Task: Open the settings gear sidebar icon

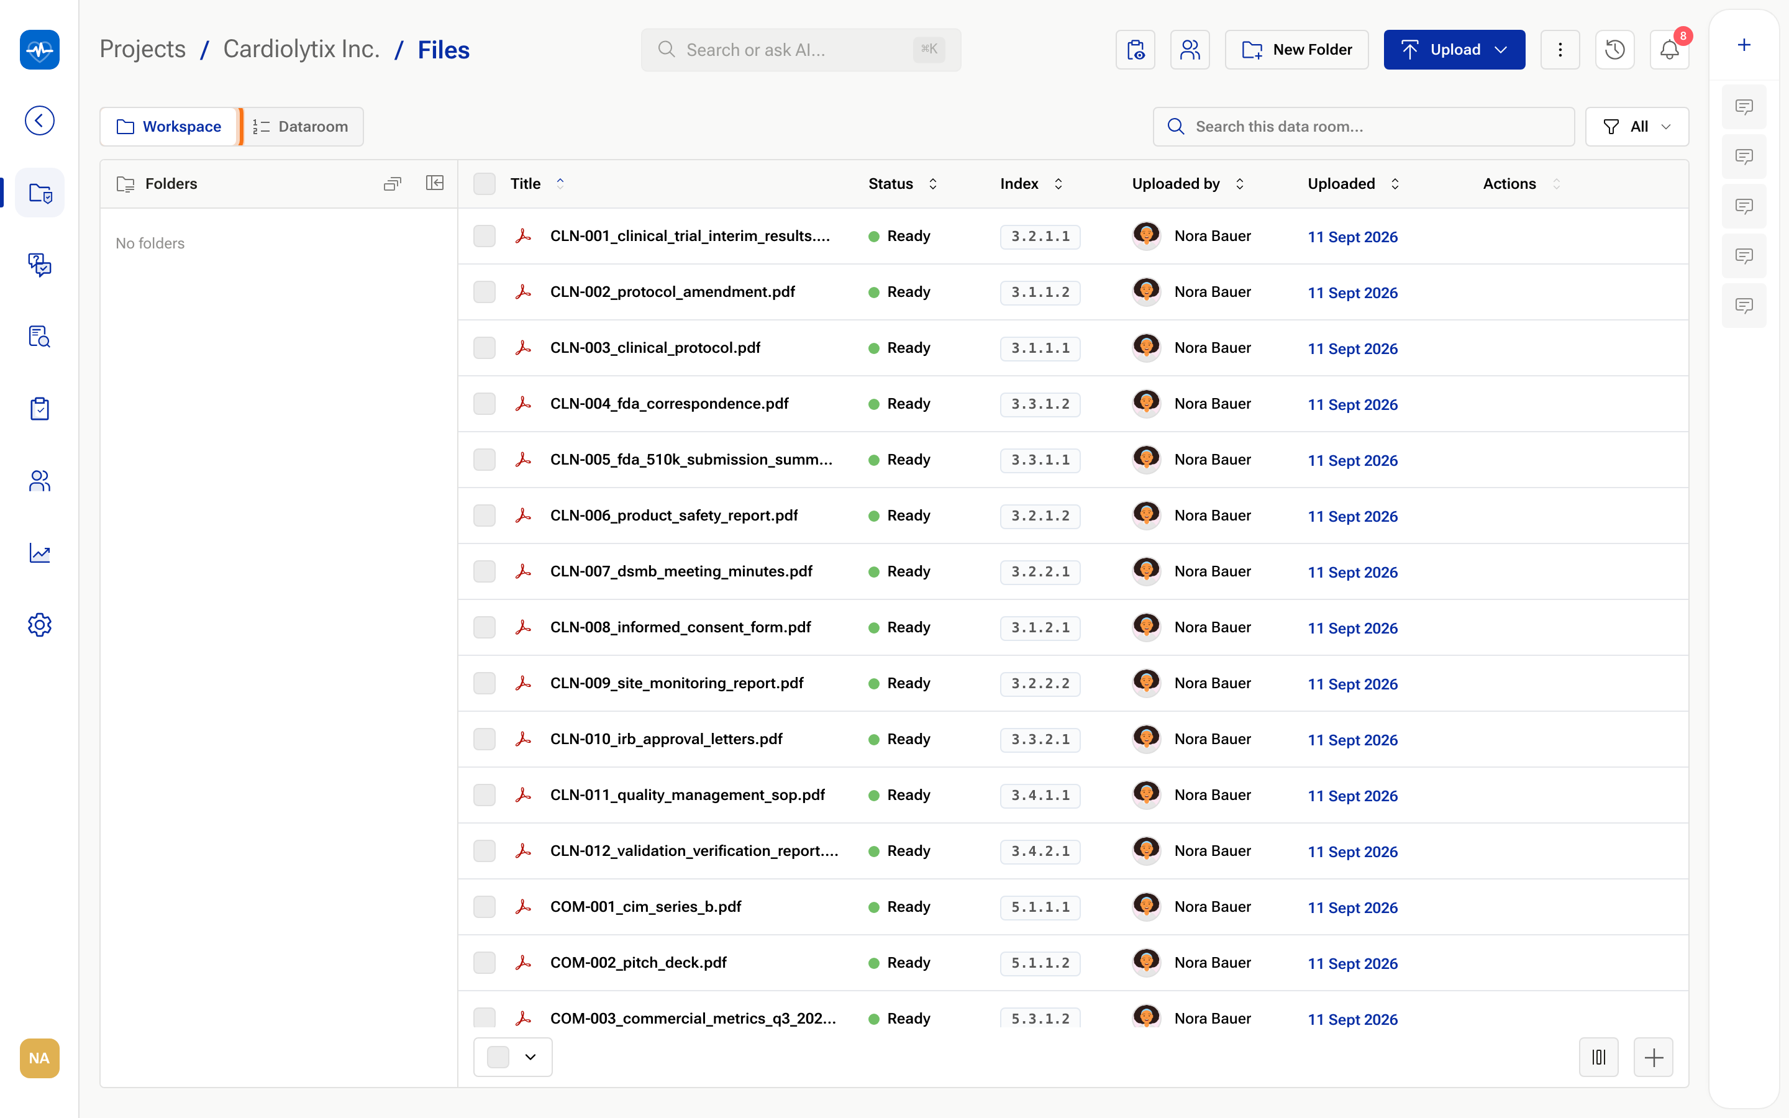Action: [40, 625]
